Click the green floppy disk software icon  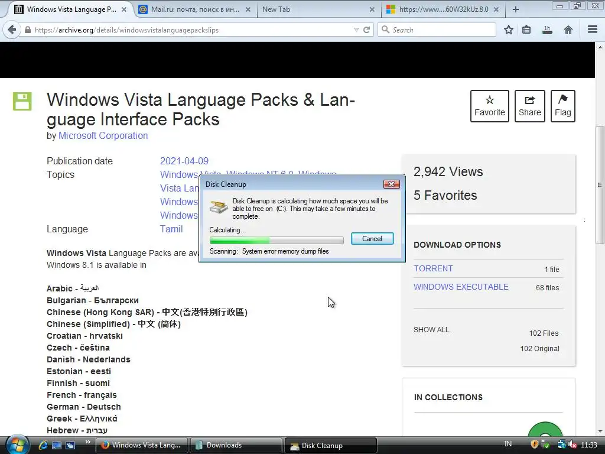click(22, 102)
